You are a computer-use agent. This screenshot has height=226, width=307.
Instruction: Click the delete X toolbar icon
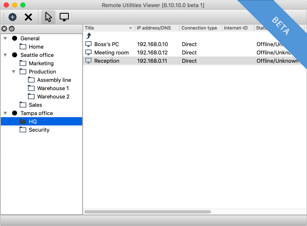click(x=28, y=17)
